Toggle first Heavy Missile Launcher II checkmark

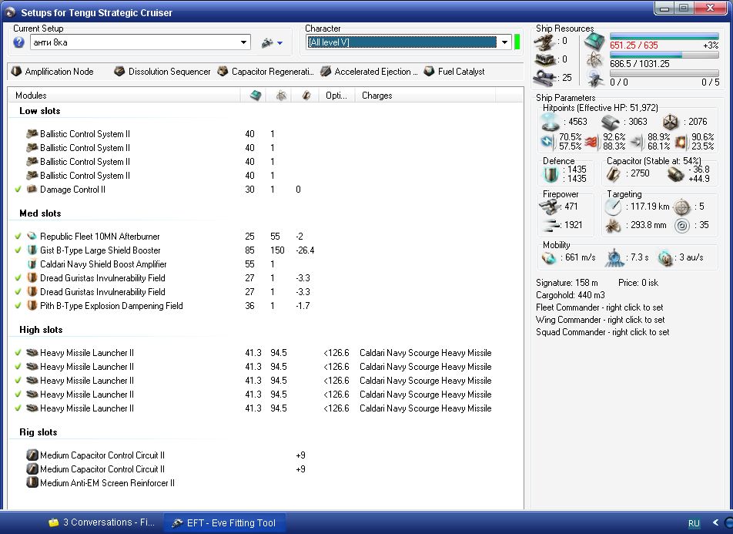click(18, 353)
